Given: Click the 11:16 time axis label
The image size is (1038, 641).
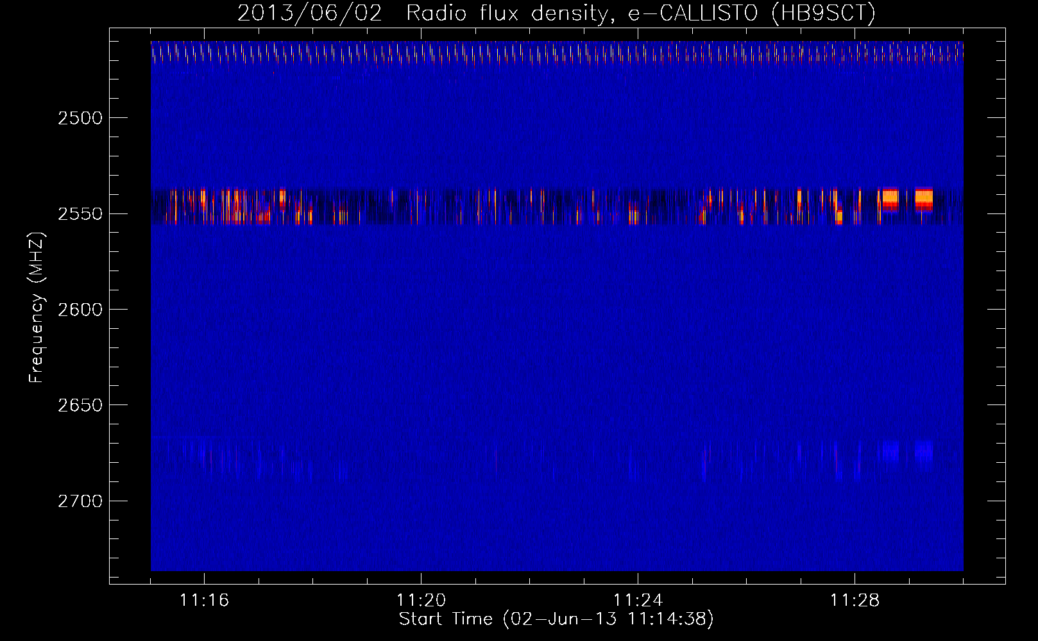Looking at the screenshot, I should click(x=204, y=600).
